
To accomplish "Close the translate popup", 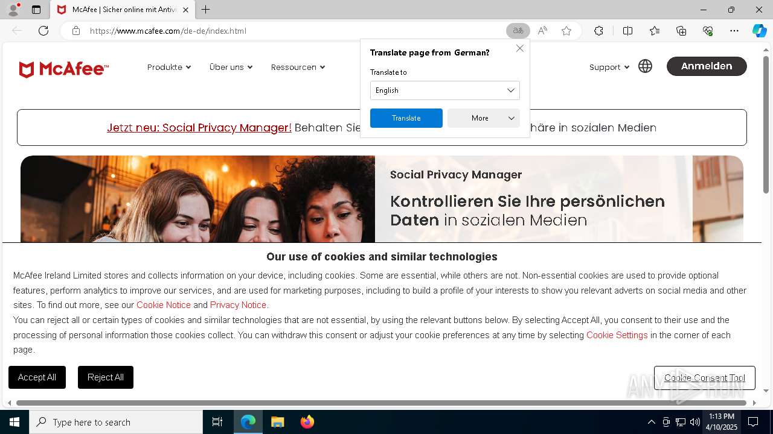I will coord(519,48).
